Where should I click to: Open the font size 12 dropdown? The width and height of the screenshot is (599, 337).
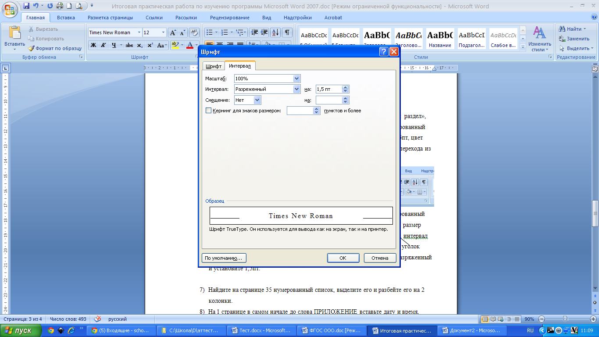click(164, 32)
